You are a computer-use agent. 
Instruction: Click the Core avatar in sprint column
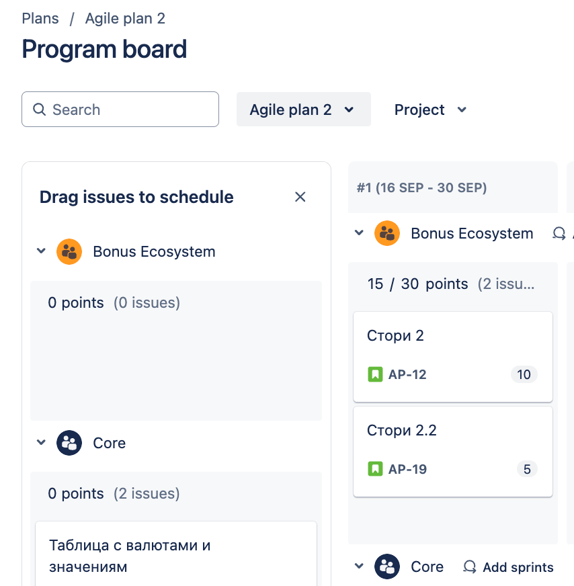[x=387, y=567]
